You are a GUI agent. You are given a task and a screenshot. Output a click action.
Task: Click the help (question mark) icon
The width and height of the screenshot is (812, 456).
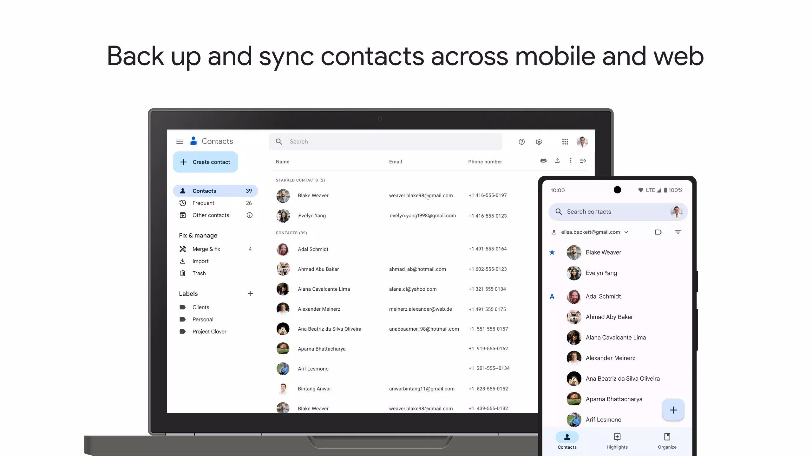(521, 142)
